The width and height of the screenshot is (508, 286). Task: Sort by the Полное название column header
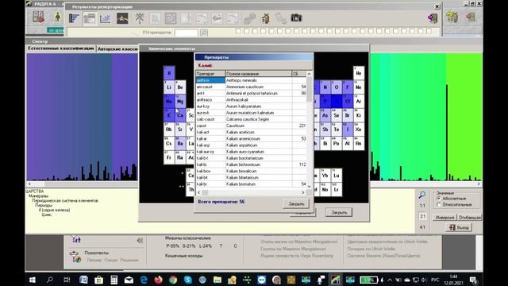259,74
